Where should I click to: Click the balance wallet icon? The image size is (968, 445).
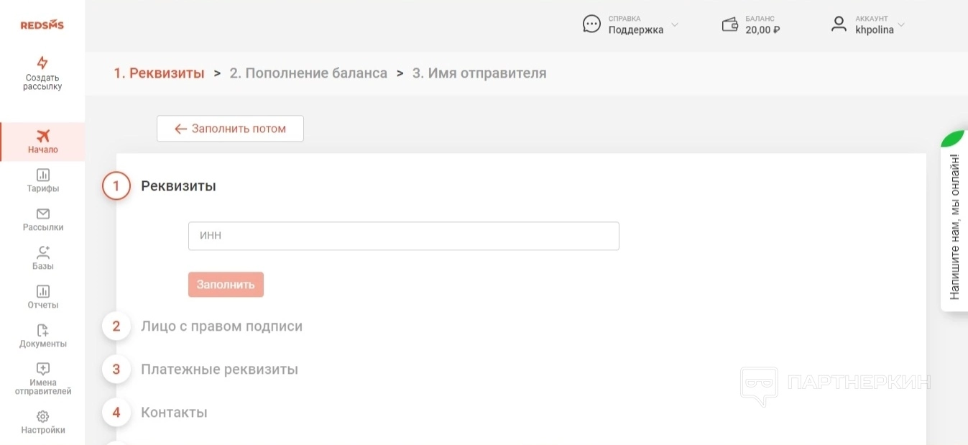pos(730,24)
